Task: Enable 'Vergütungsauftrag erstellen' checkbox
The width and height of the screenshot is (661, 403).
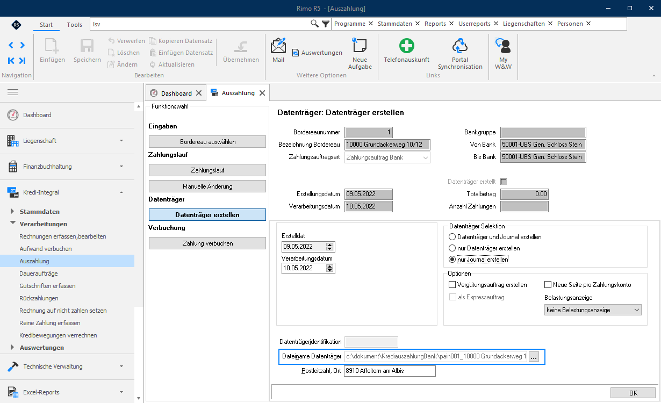Action: [x=452, y=285]
